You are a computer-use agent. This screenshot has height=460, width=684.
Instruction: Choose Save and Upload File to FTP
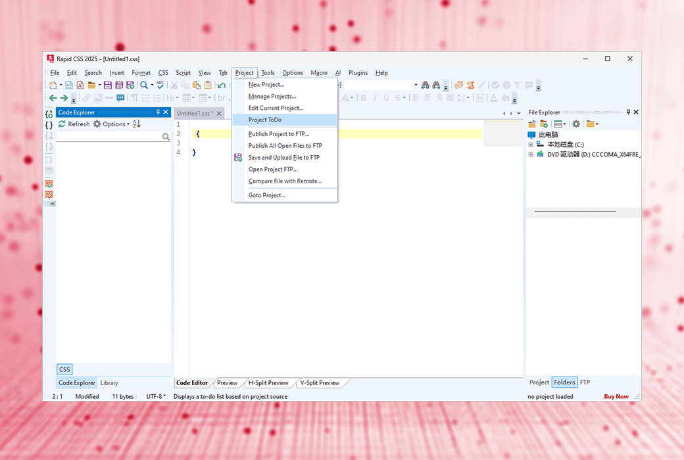[x=284, y=158]
